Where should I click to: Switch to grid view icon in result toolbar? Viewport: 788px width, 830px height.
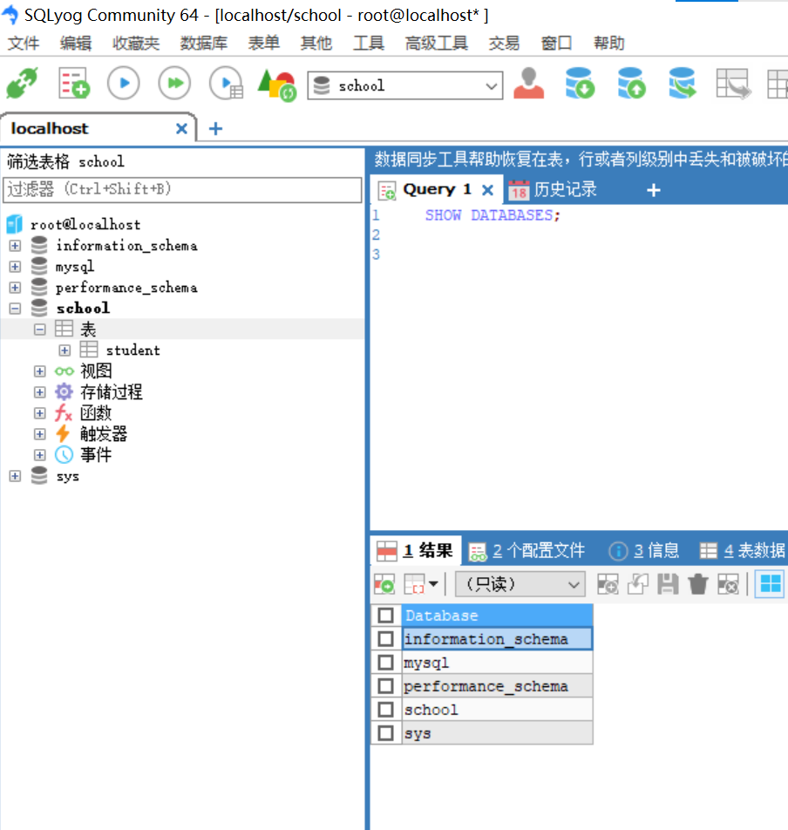[770, 584]
